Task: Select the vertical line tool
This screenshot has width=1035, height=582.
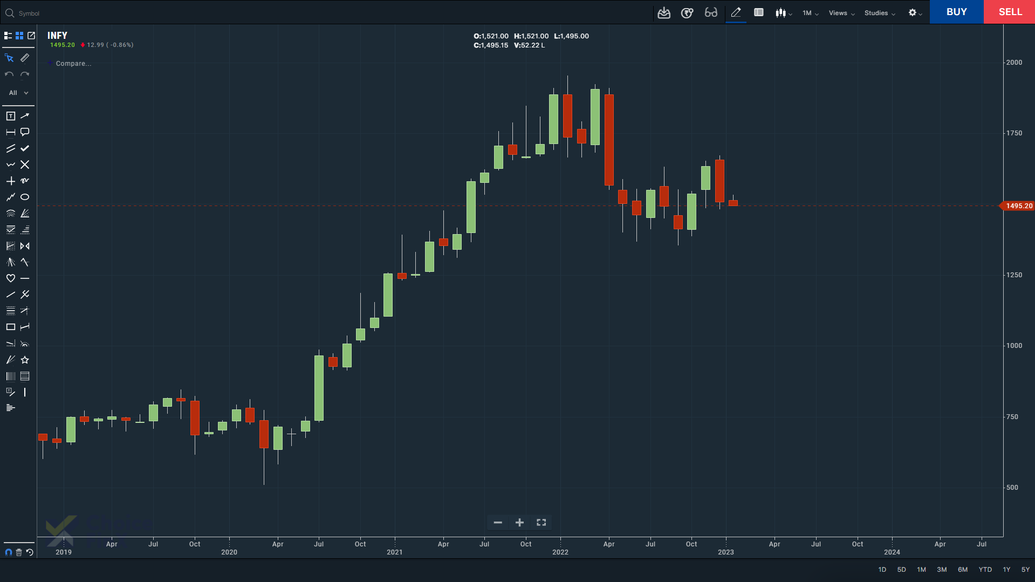Action: pyautogui.click(x=25, y=392)
